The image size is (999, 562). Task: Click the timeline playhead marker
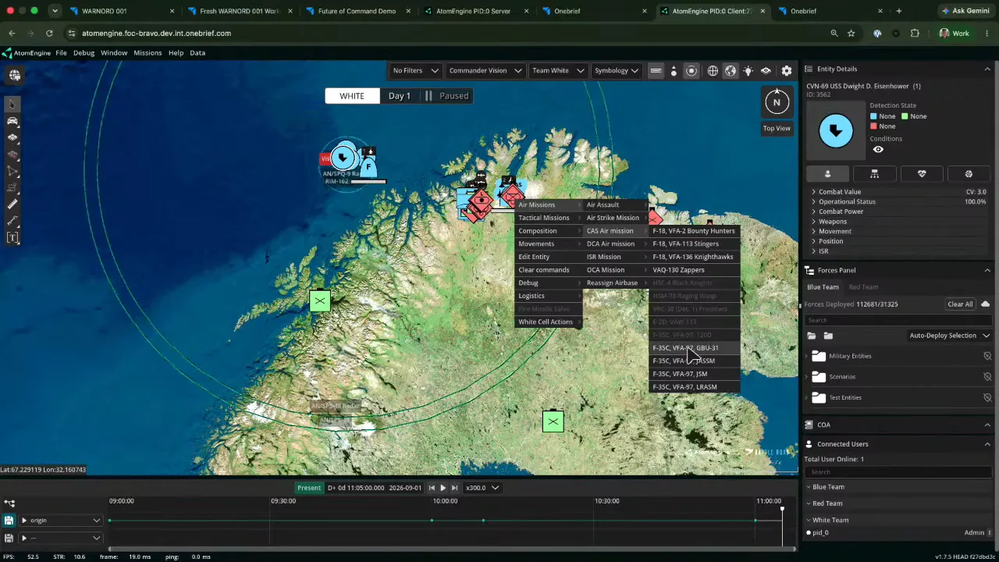tap(782, 510)
